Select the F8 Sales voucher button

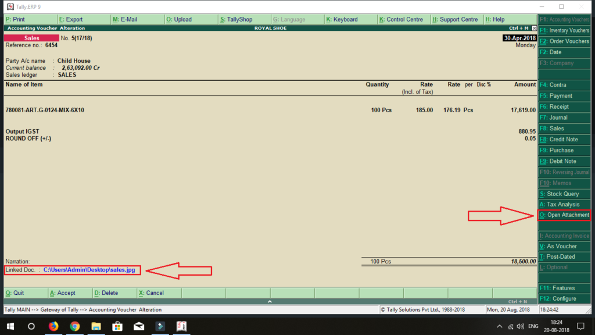pos(563,129)
